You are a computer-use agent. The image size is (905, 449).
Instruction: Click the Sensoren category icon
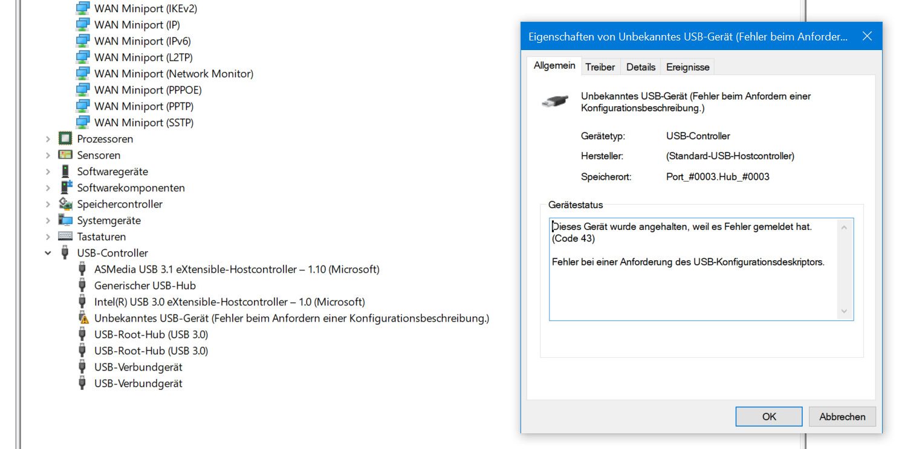point(65,155)
